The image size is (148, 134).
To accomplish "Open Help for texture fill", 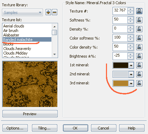I will point(132,128).
